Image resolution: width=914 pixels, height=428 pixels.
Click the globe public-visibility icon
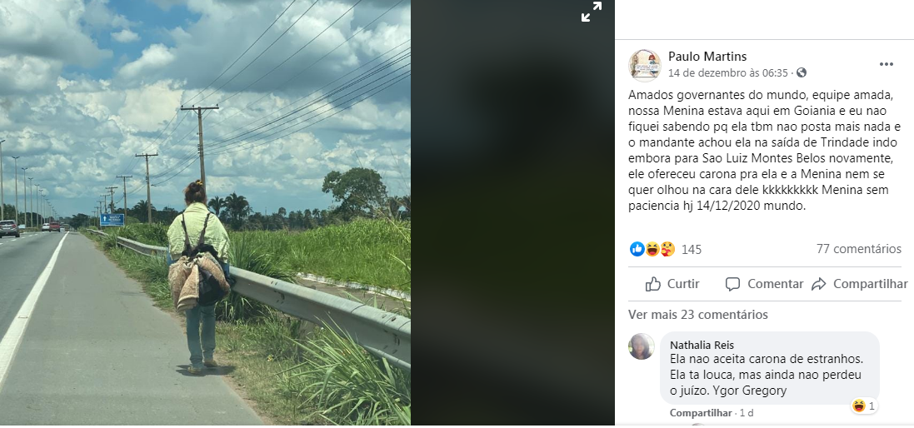802,72
